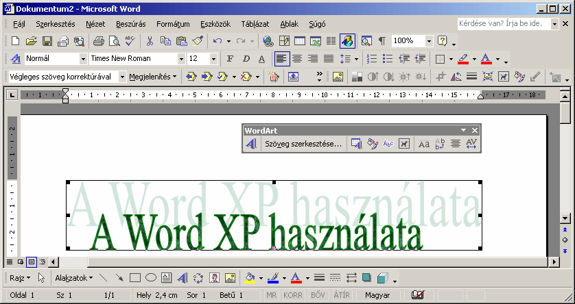Open Végleges szöveg korrektúrával dropdown

121,77
